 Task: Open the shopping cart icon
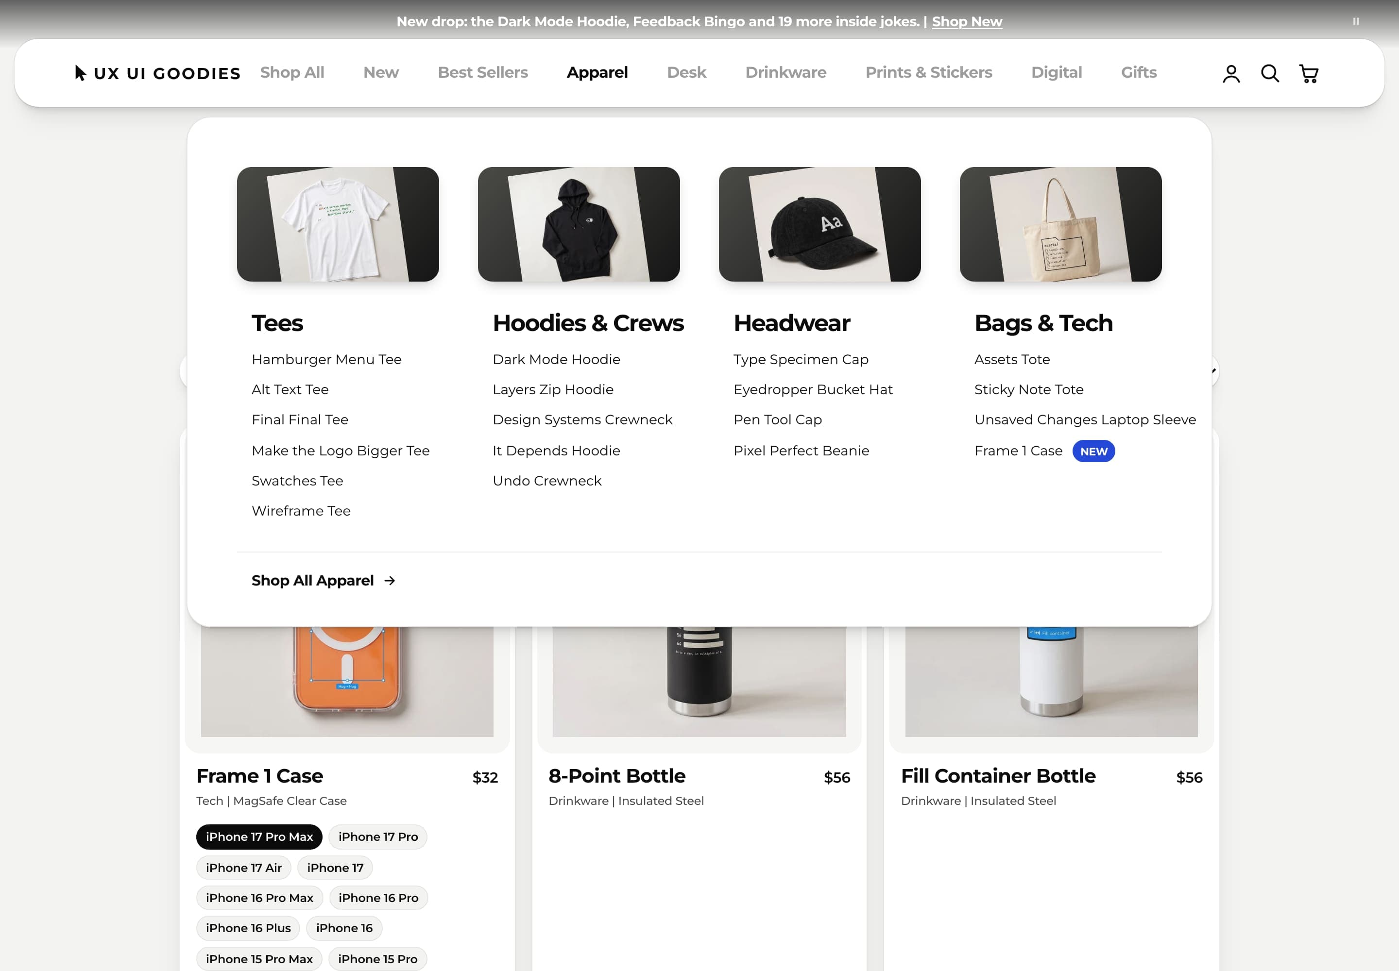[x=1309, y=73]
